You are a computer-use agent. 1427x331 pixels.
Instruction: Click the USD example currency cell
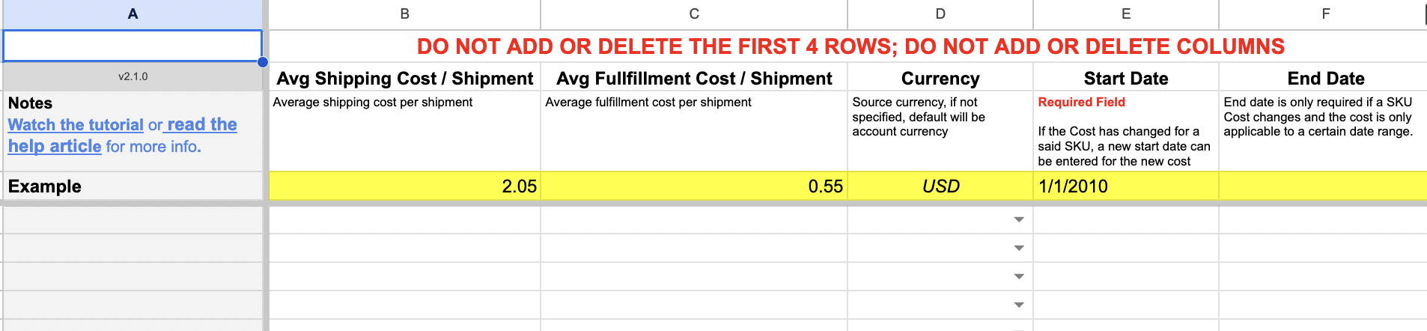coord(940,186)
